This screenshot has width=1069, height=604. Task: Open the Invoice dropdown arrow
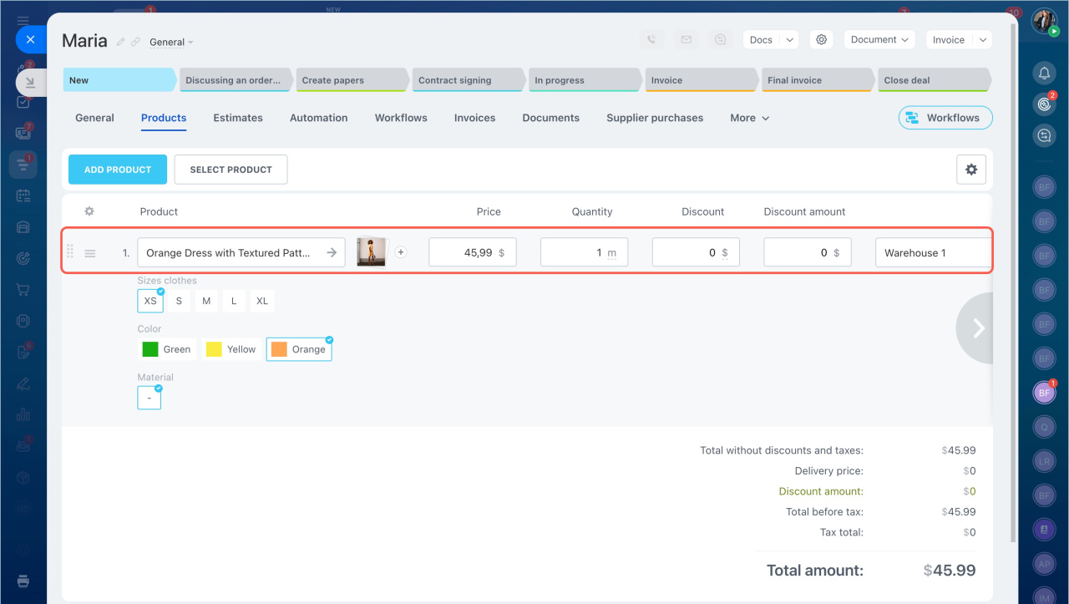982,40
